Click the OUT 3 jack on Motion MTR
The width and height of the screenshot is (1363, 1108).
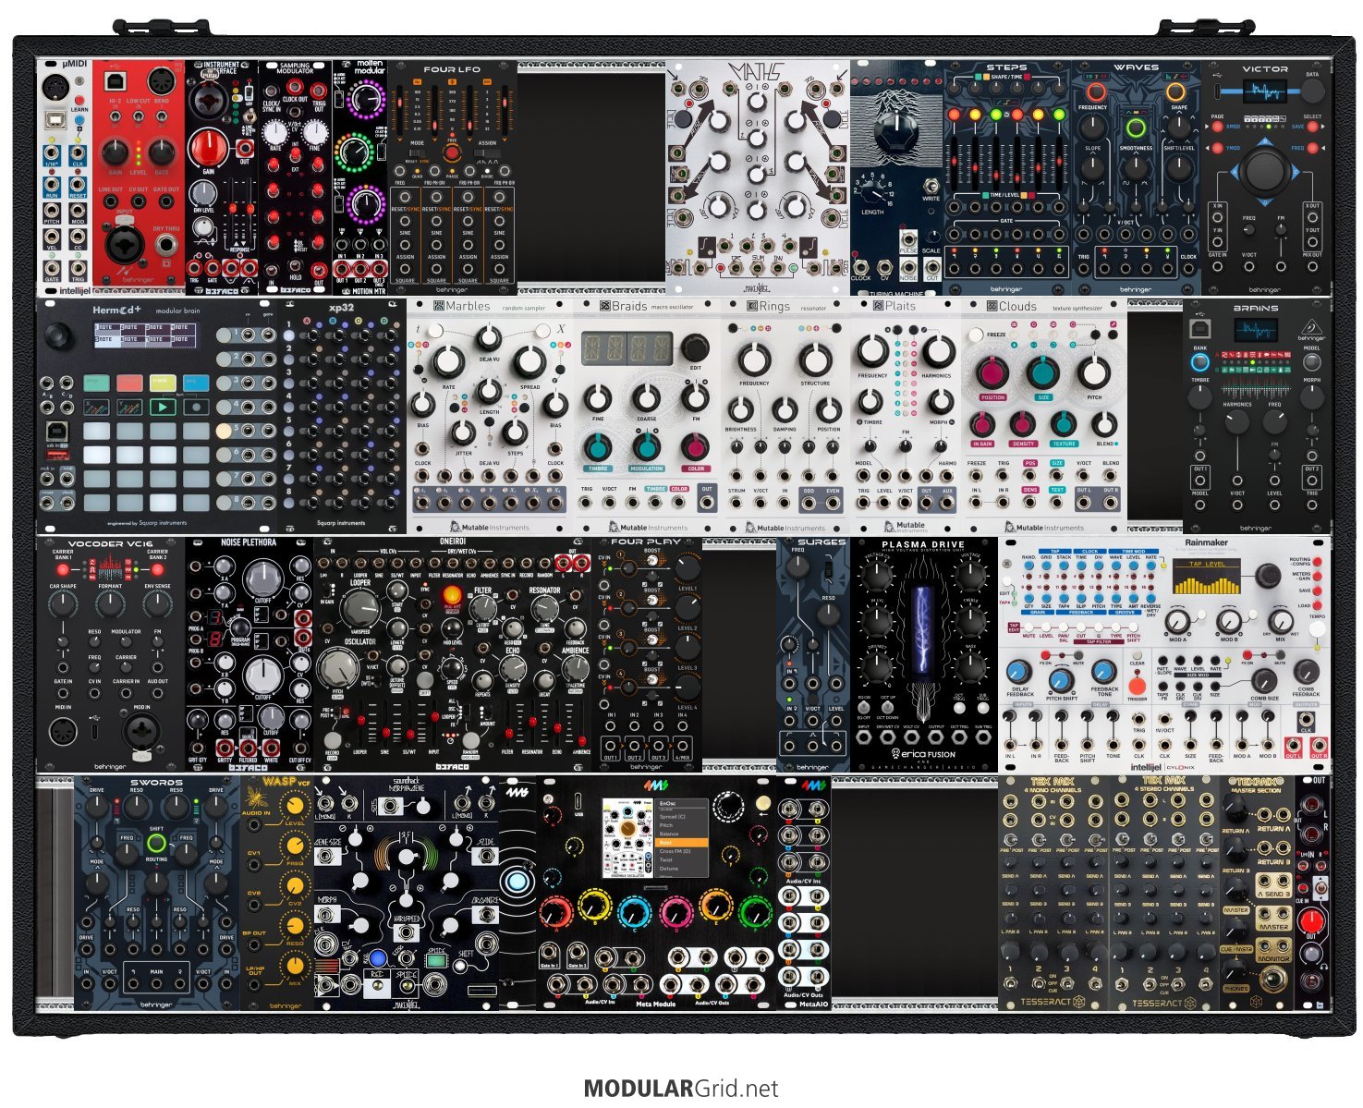[x=378, y=268]
